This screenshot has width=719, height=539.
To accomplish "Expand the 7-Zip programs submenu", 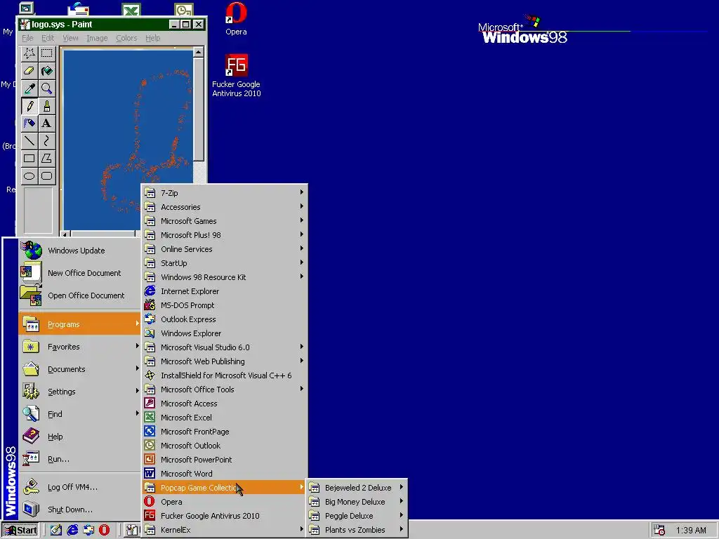I will tap(224, 193).
